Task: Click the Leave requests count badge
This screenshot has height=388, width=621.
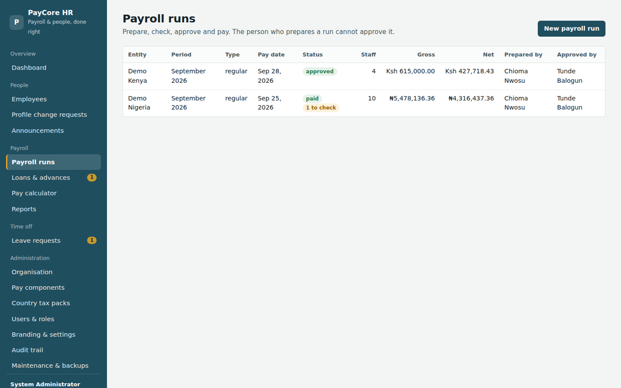Action: 92,241
